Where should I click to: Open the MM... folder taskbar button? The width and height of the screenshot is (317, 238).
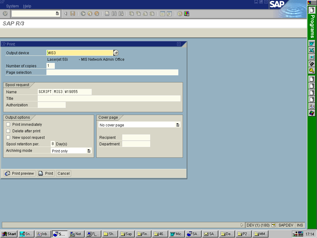coord(261,234)
